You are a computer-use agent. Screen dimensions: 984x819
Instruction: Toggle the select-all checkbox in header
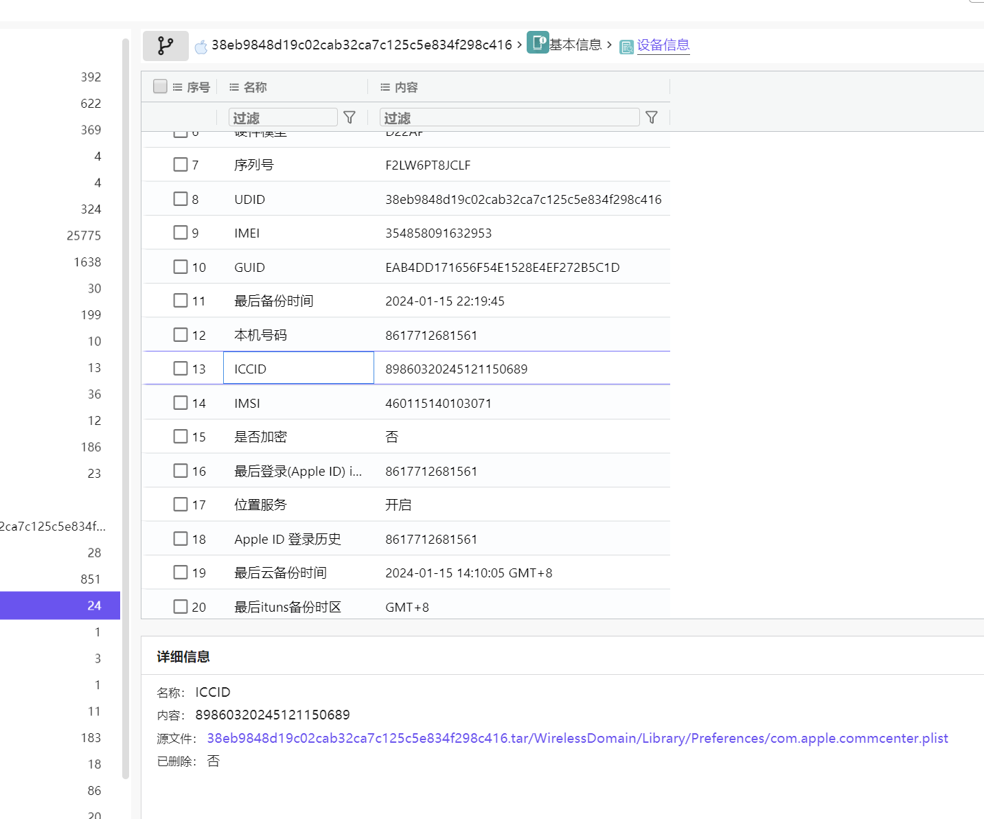[160, 86]
